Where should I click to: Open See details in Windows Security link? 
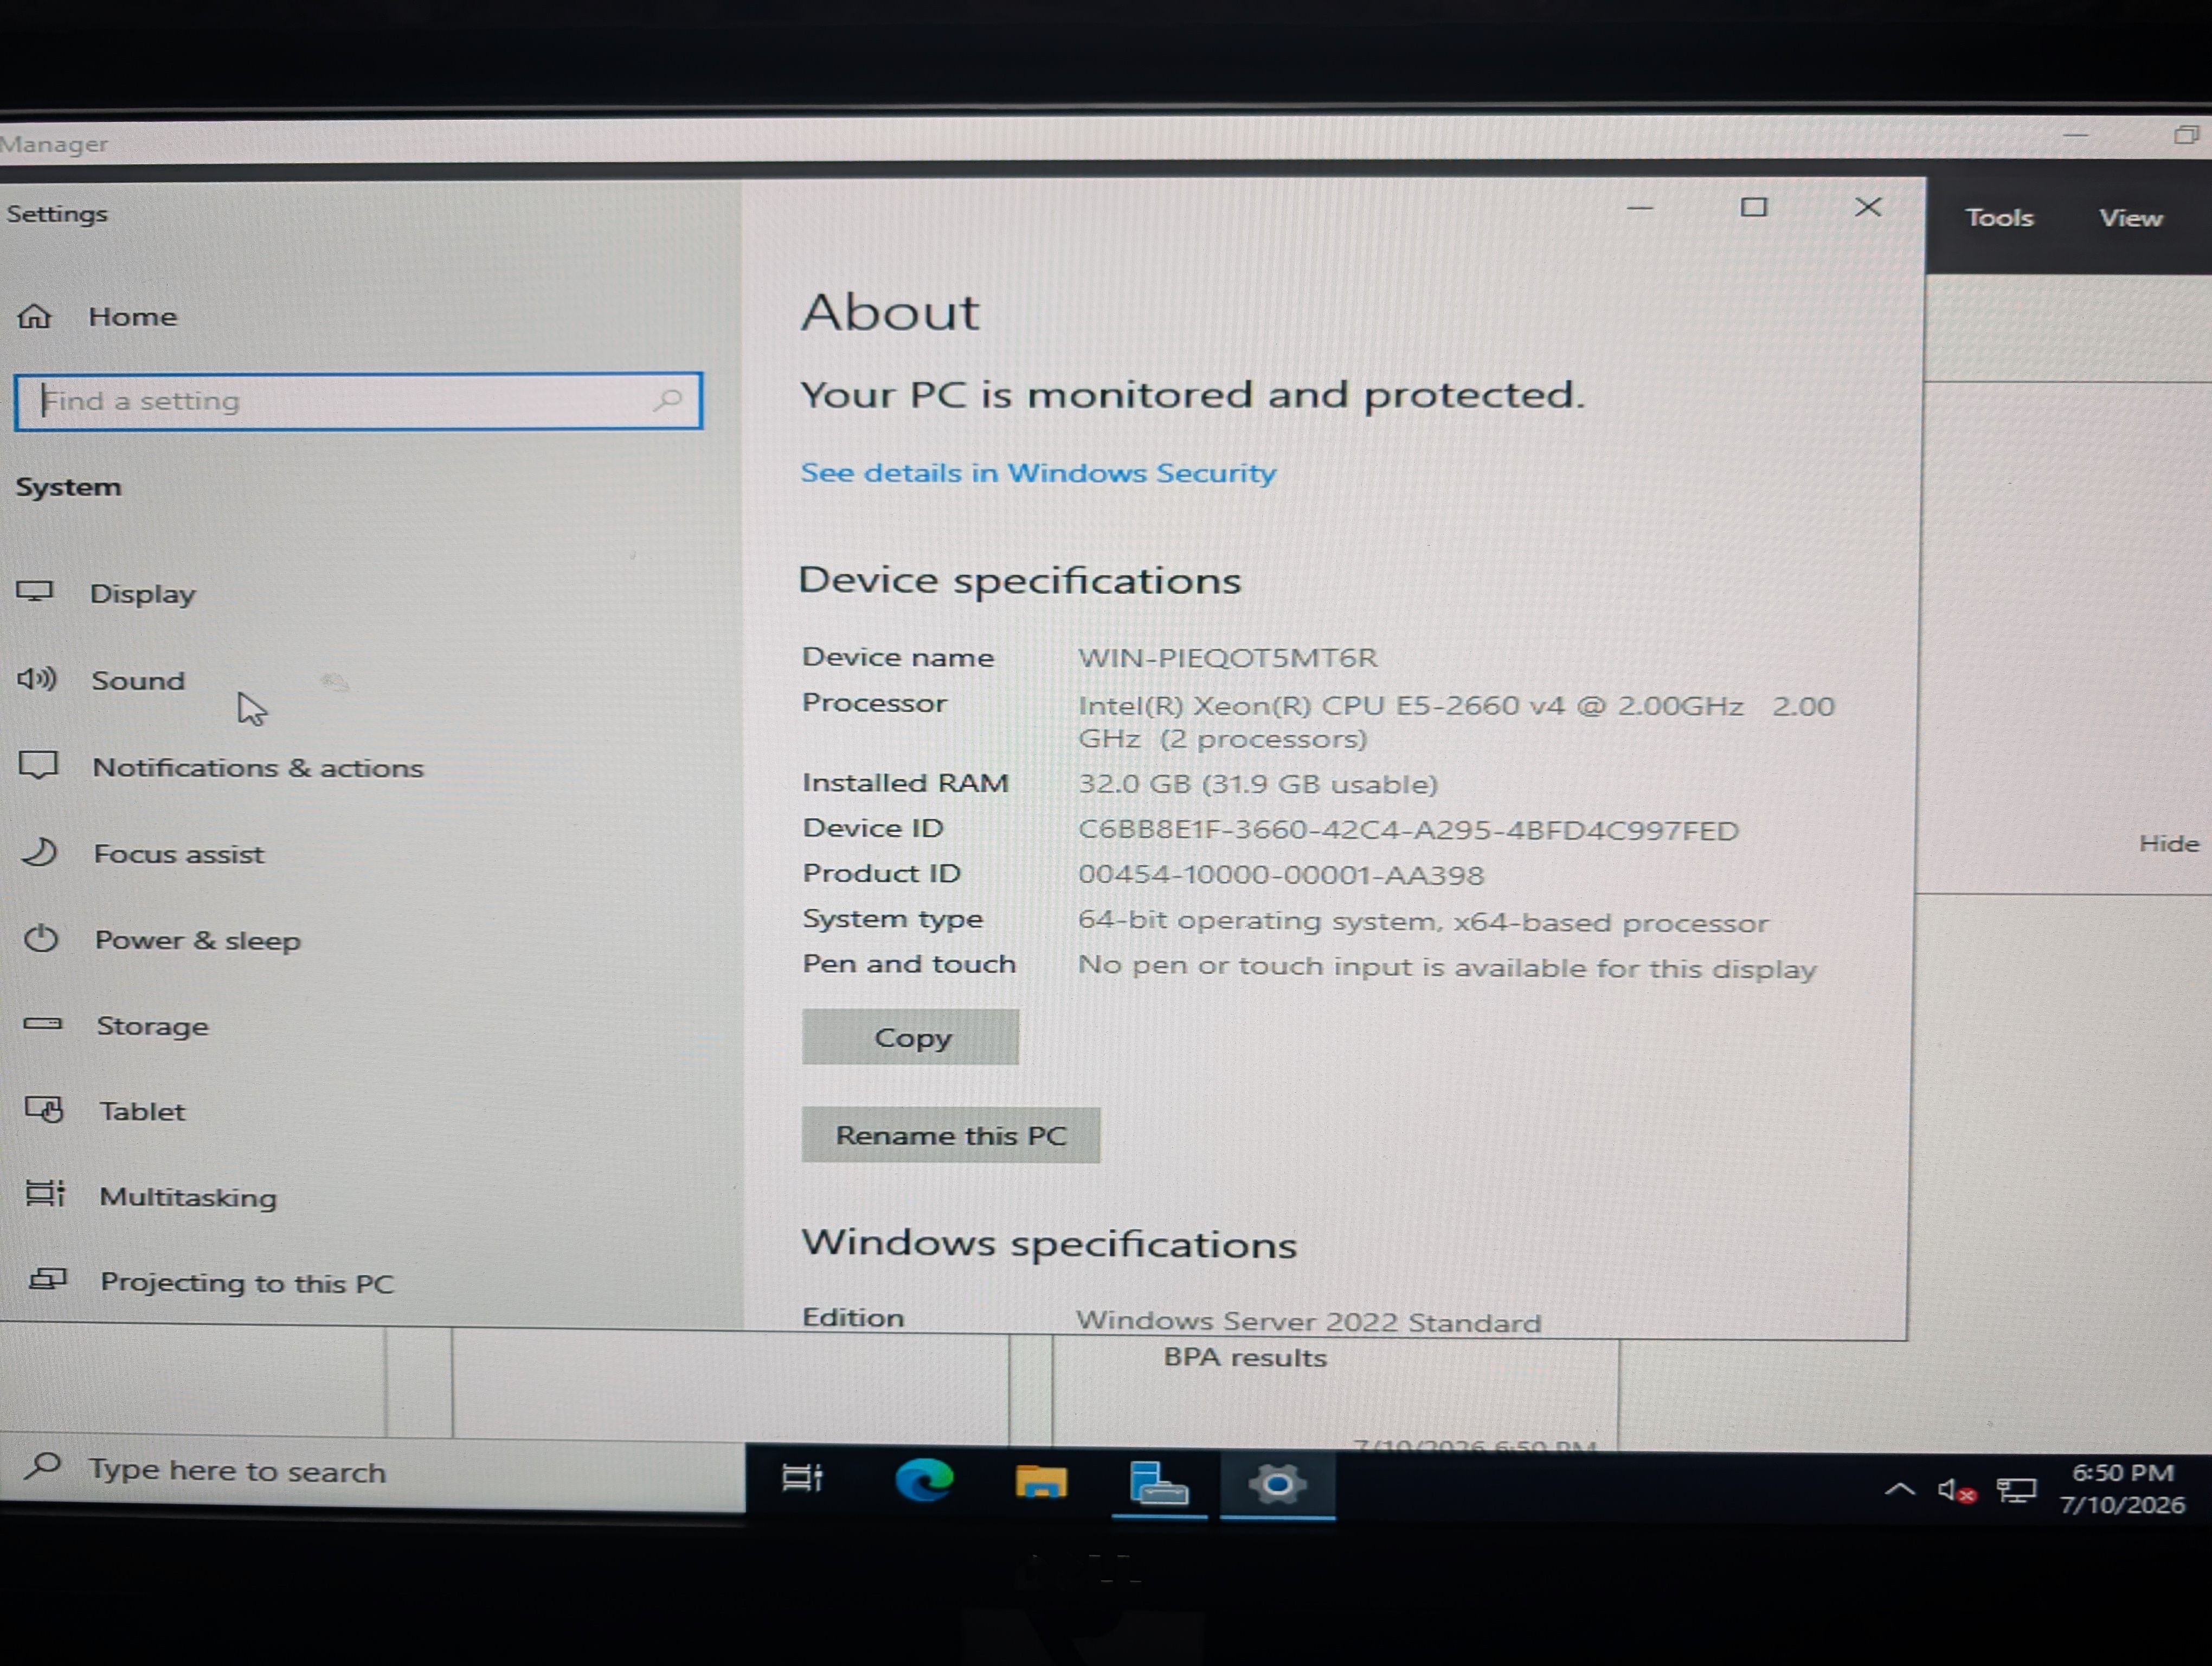(1038, 473)
